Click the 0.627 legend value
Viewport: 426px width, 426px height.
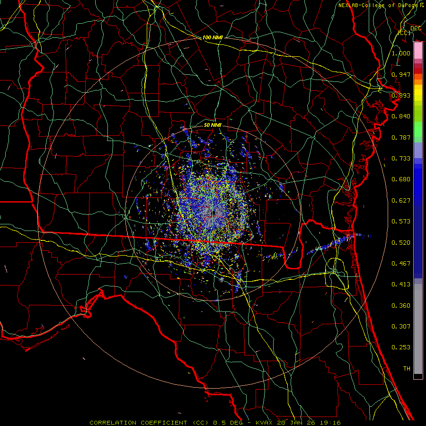401,201
